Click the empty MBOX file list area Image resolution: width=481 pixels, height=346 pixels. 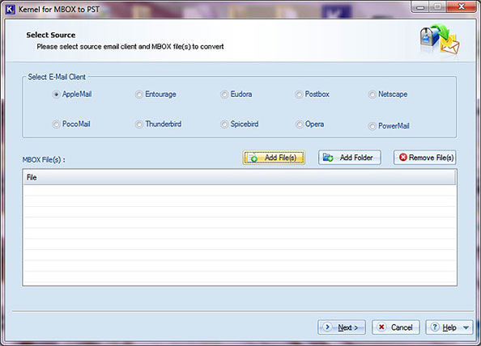tap(240, 235)
